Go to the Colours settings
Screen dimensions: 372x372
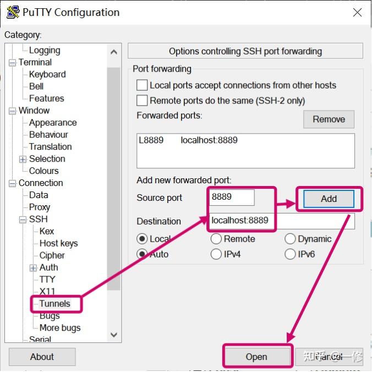(x=44, y=171)
